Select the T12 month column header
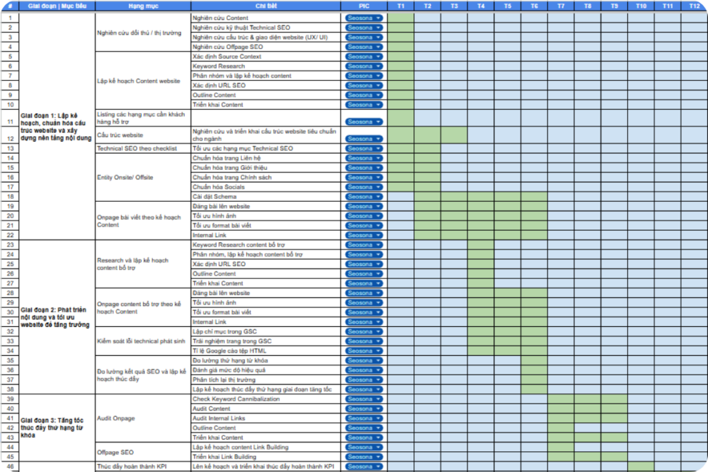 click(694, 6)
